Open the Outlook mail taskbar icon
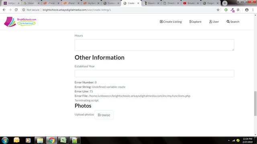Screen dimensions: 257x144 pyautogui.click(x=17, y=140)
